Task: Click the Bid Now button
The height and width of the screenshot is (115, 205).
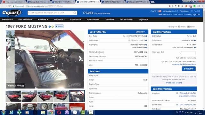Action: click(189, 69)
